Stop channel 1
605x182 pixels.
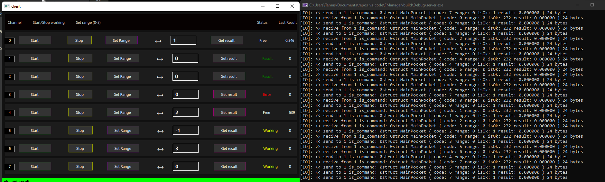[x=80, y=58]
